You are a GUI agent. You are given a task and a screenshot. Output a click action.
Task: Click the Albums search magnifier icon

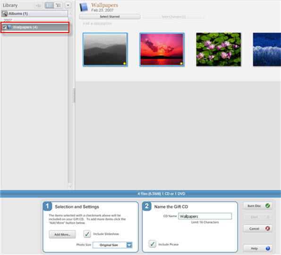tap(4, 13)
